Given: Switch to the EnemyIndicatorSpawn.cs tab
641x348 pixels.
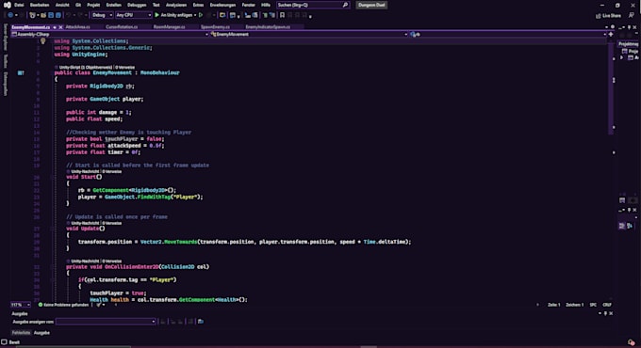Looking at the screenshot, I should point(268,27).
